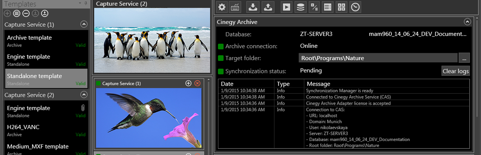The width and height of the screenshot is (481, 155).
Task: Click the 'Online' archive connection status
Action: (x=308, y=46)
